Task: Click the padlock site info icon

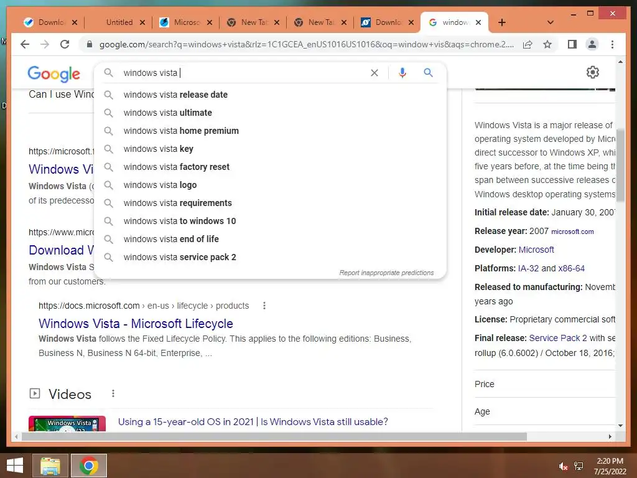Action: (90, 44)
